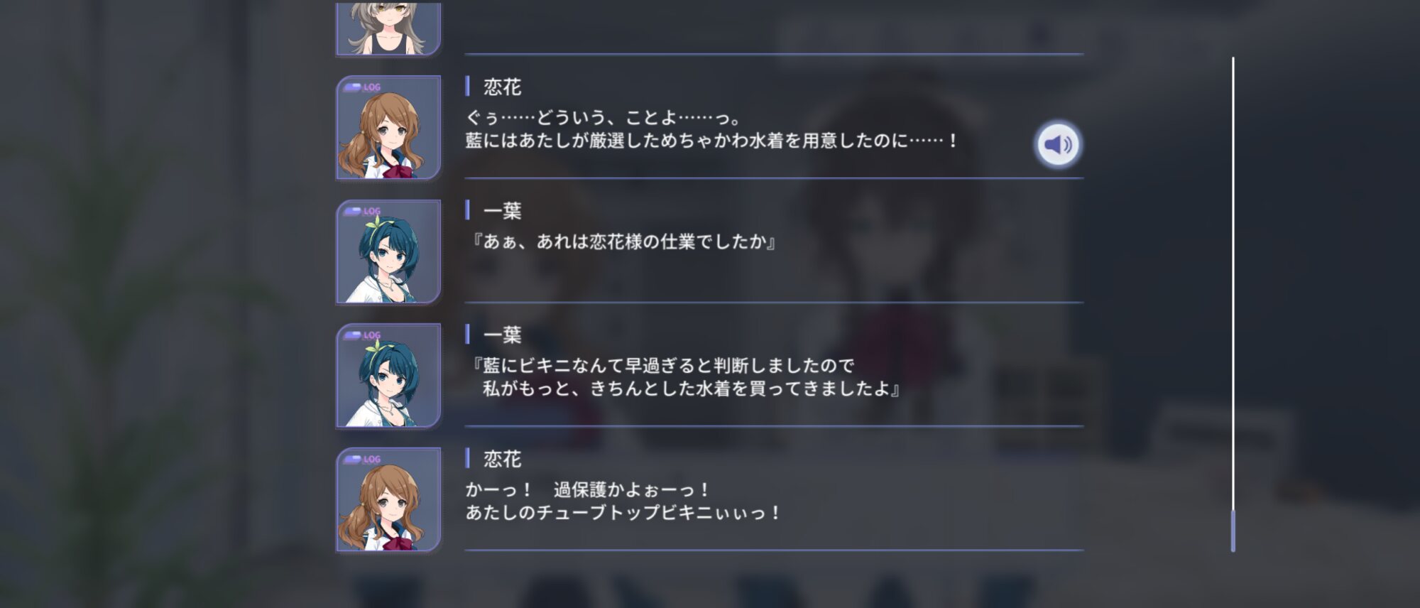1420x608 pixels.
Task: Click LOG tag on first 恋花 portrait
Action: pyautogui.click(x=363, y=87)
